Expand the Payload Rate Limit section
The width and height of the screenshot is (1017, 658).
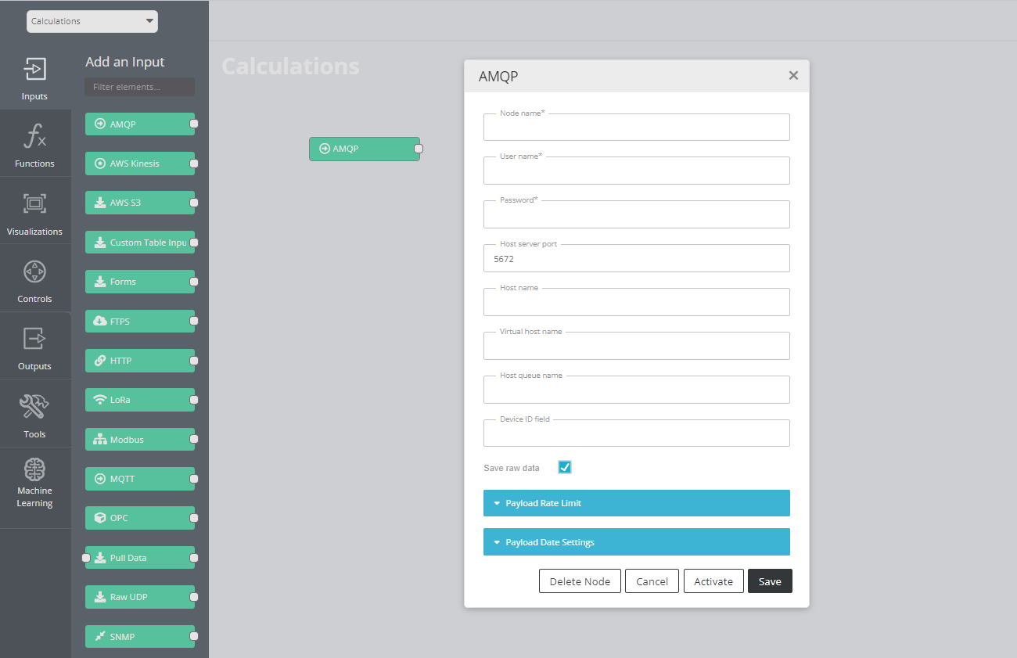[637, 503]
